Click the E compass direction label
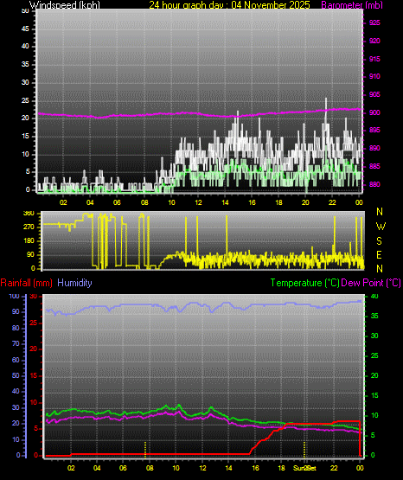Screen dimensions: 403x480 pos(379,255)
